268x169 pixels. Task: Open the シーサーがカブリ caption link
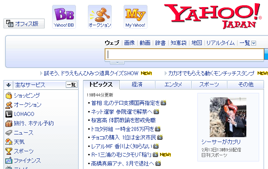click(221, 142)
